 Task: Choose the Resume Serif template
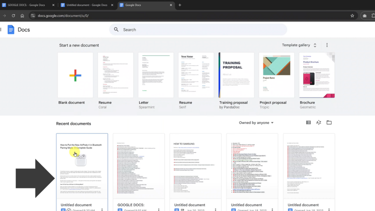click(x=196, y=75)
